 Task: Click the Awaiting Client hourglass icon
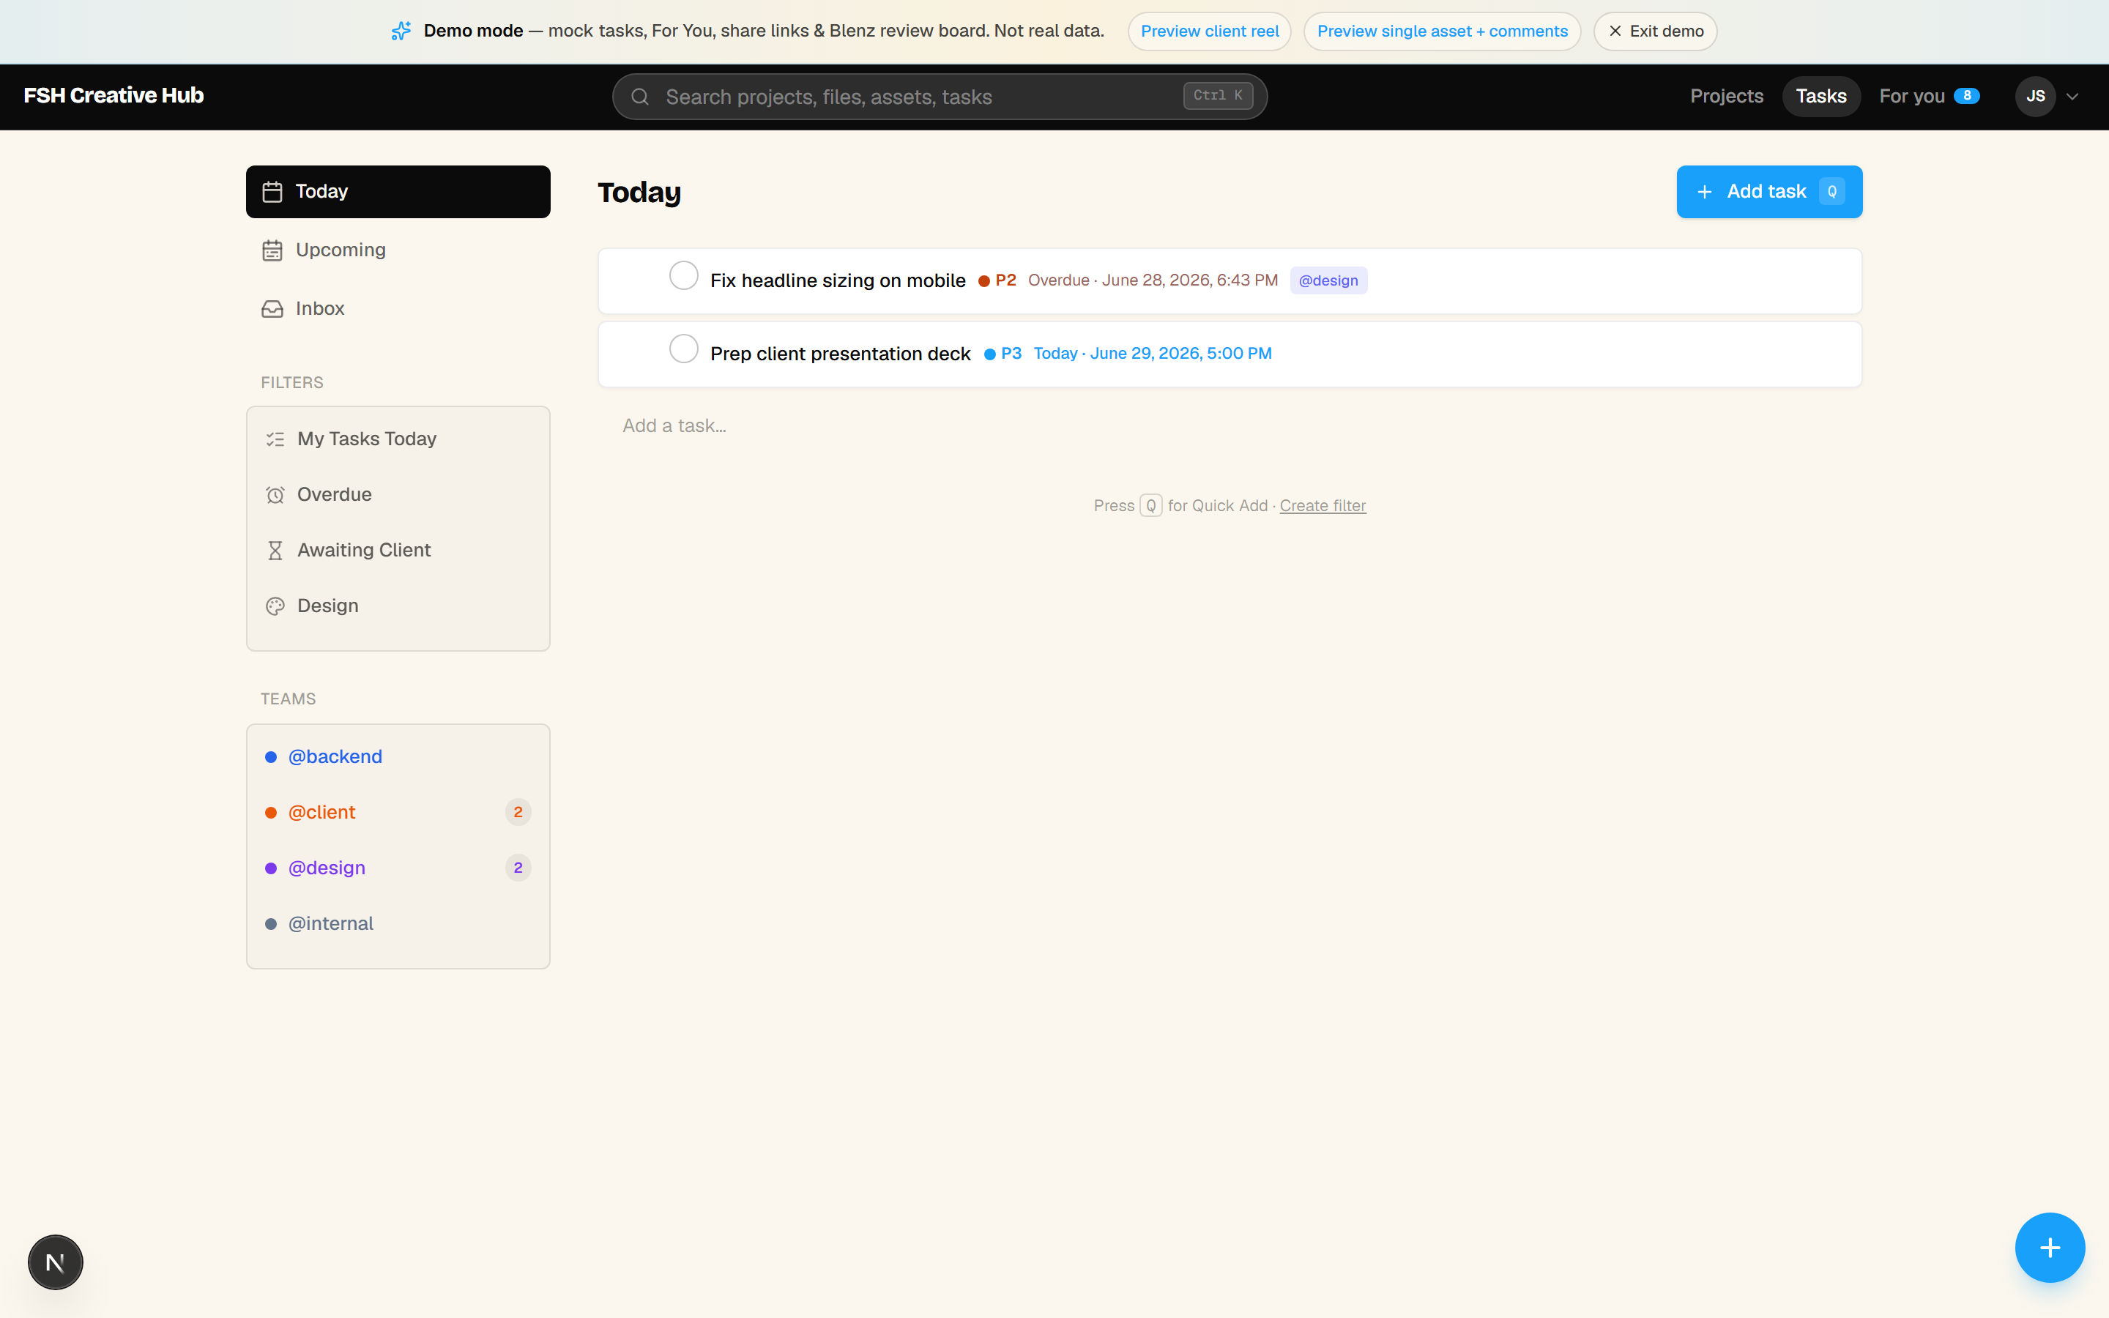(x=275, y=550)
